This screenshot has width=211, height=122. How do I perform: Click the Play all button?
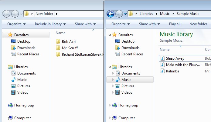pos(175,24)
